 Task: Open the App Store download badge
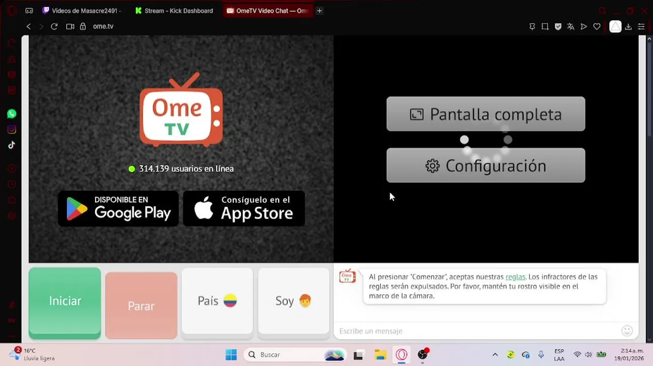click(x=244, y=208)
